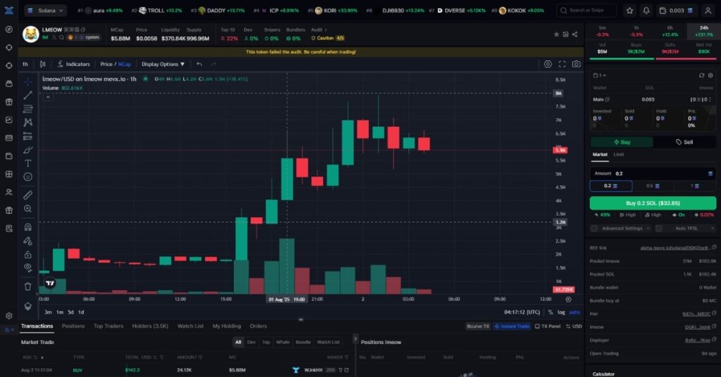Share the LMEOW token page

point(575,34)
